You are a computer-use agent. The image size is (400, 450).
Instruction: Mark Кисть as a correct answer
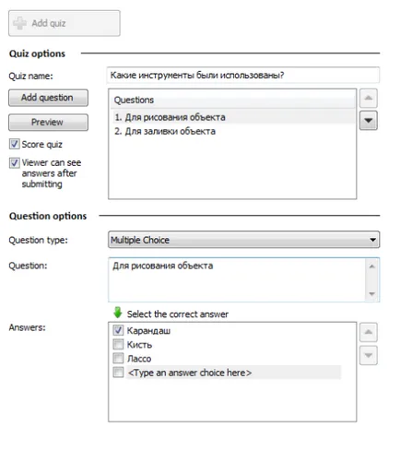[118, 344]
